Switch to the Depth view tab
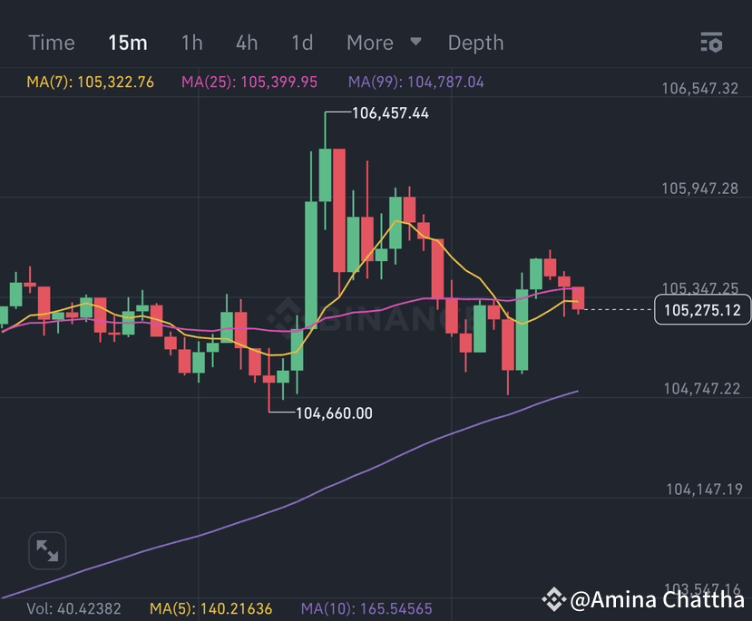The width and height of the screenshot is (752, 621). click(x=475, y=43)
